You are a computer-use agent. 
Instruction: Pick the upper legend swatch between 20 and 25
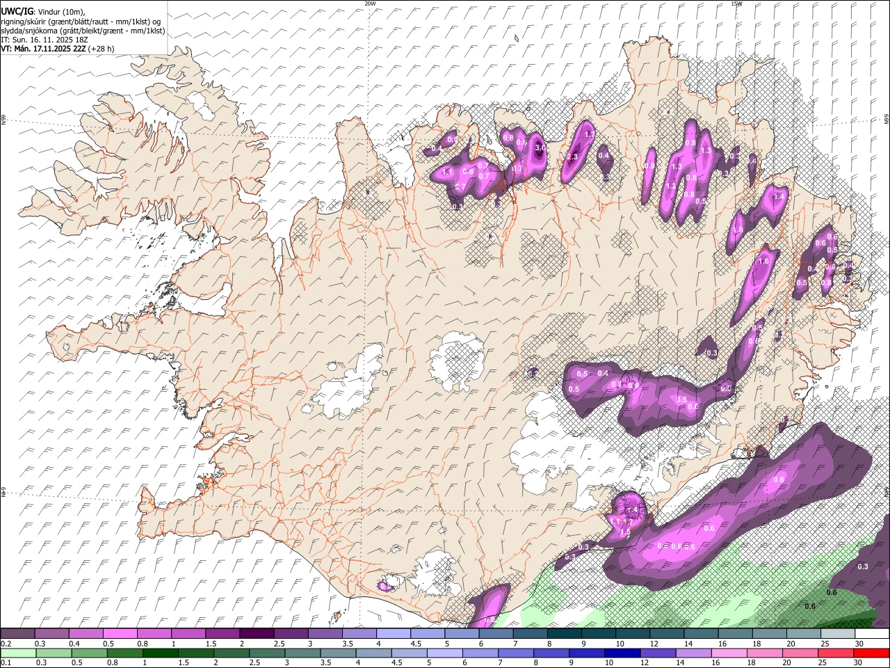click(804, 634)
